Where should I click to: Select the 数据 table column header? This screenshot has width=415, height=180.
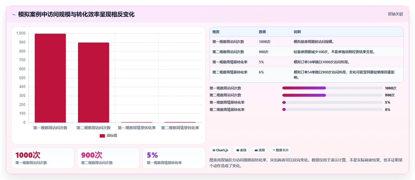(x=262, y=32)
